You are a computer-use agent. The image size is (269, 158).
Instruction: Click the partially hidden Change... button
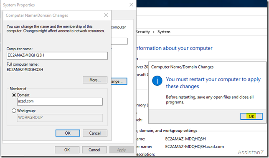coord(119,81)
